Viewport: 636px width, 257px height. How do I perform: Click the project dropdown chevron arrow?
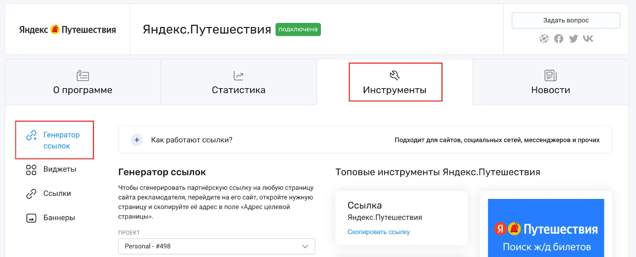click(305, 246)
